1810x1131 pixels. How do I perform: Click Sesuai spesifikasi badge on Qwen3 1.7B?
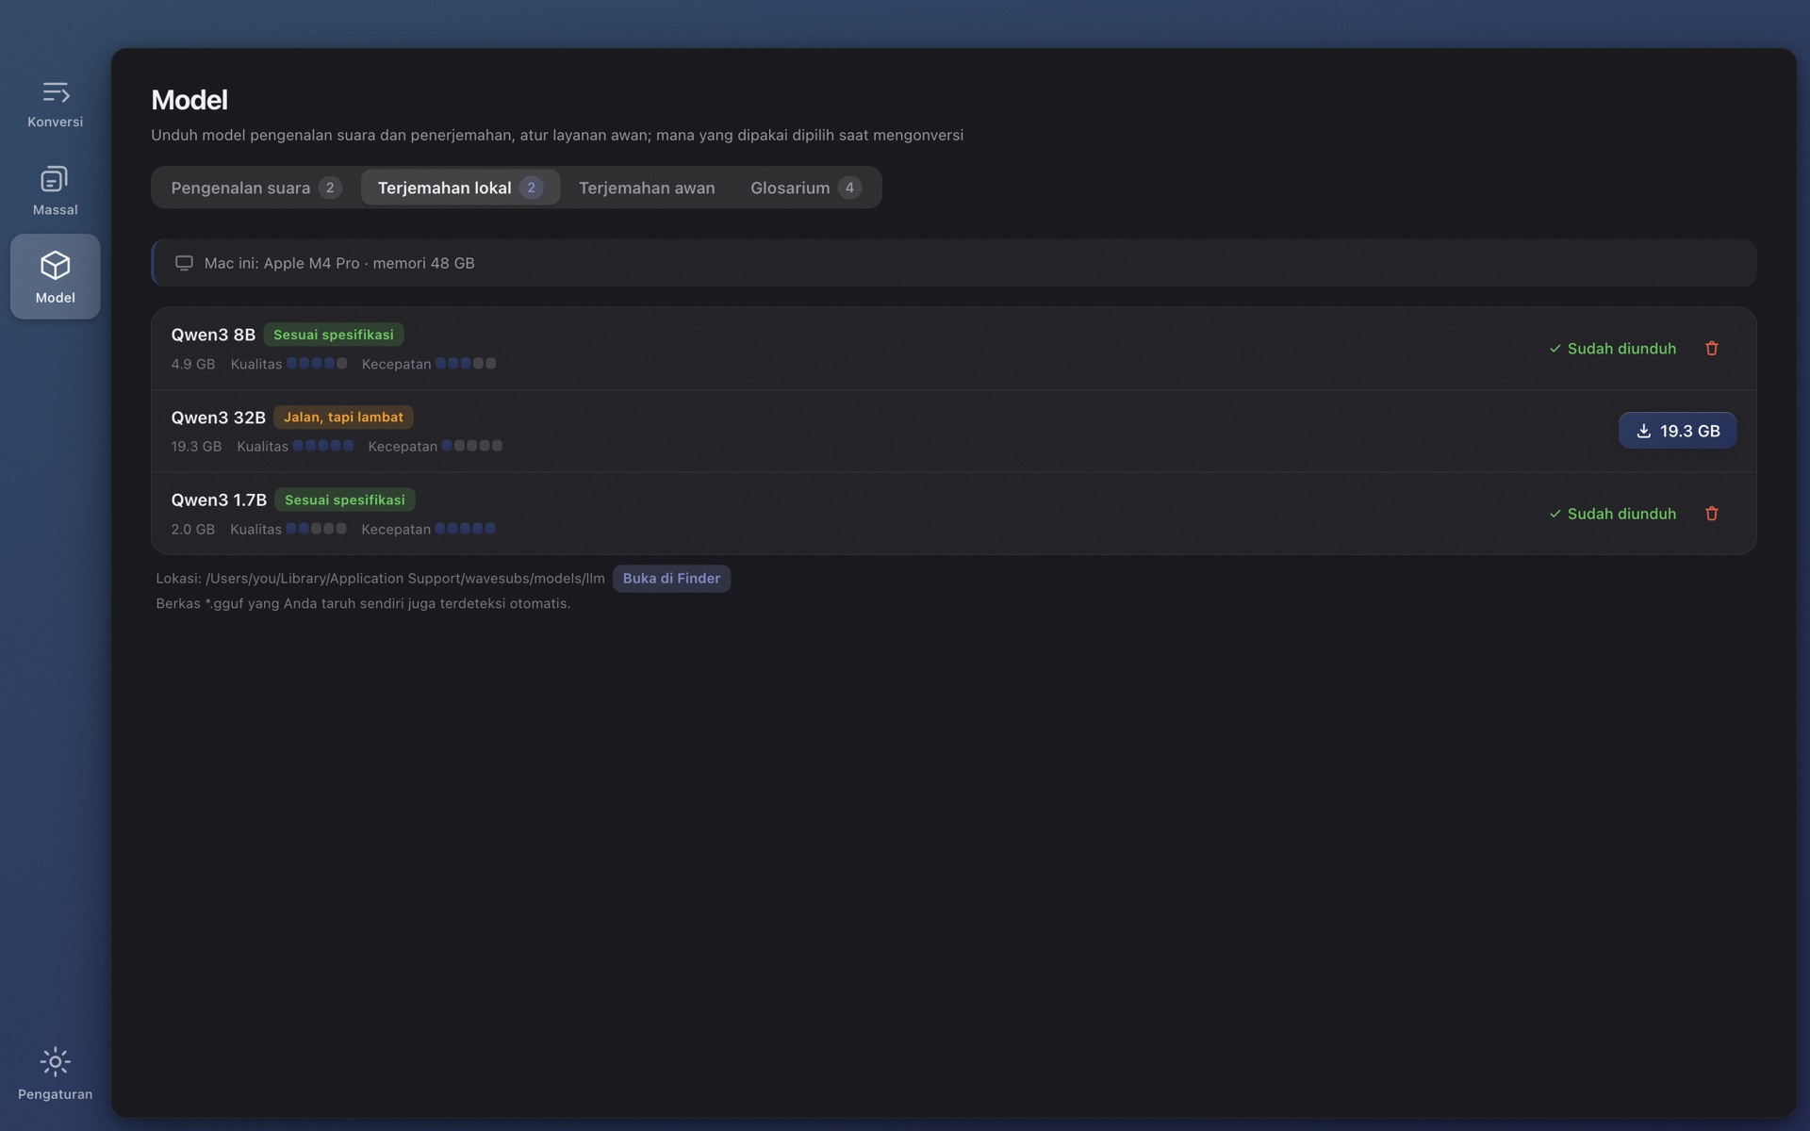[345, 500]
